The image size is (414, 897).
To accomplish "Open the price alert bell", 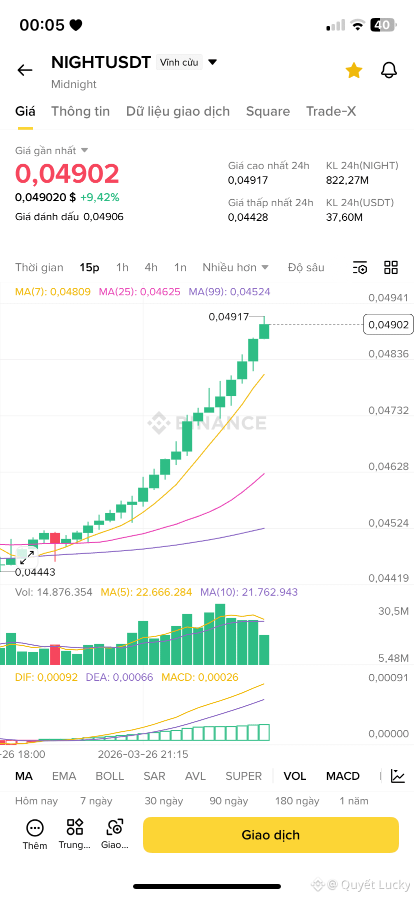I will (389, 71).
